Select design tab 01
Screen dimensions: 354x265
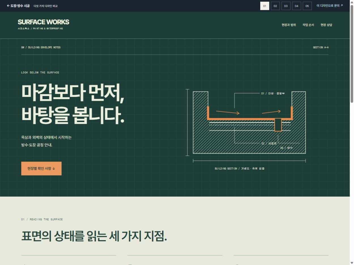pos(265,6)
